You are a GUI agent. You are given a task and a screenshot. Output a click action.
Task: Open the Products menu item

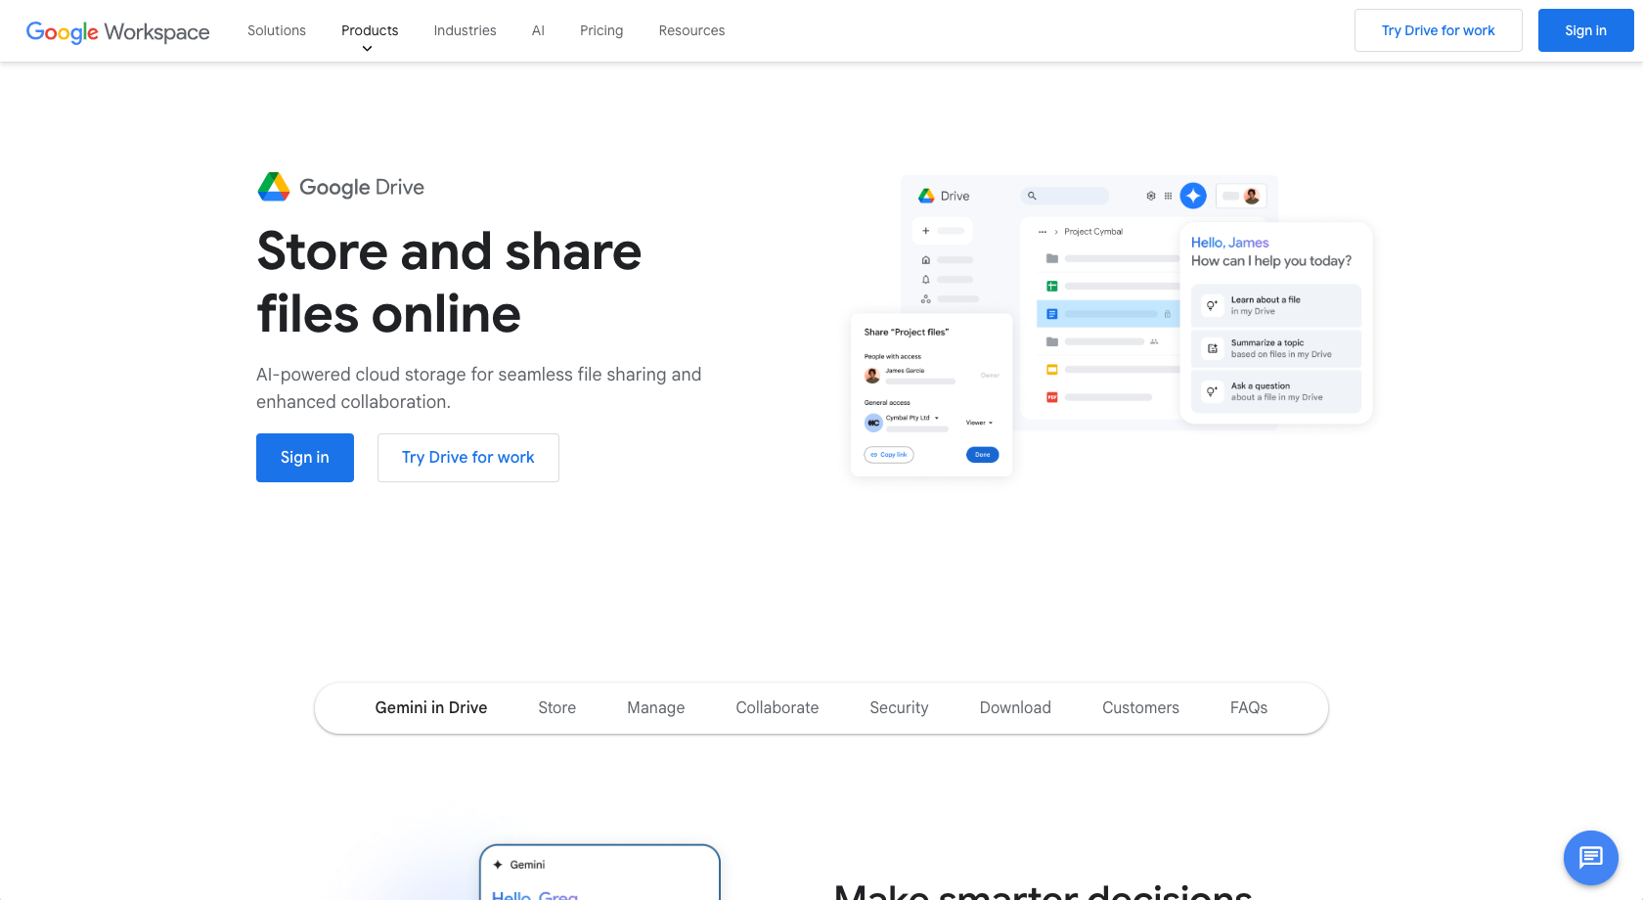[x=370, y=30]
